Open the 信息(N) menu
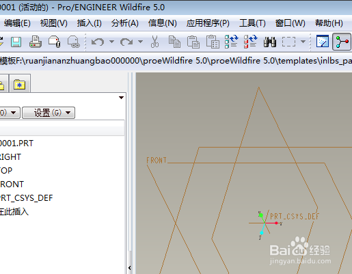This screenshot has height=274, width=352. click(163, 23)
